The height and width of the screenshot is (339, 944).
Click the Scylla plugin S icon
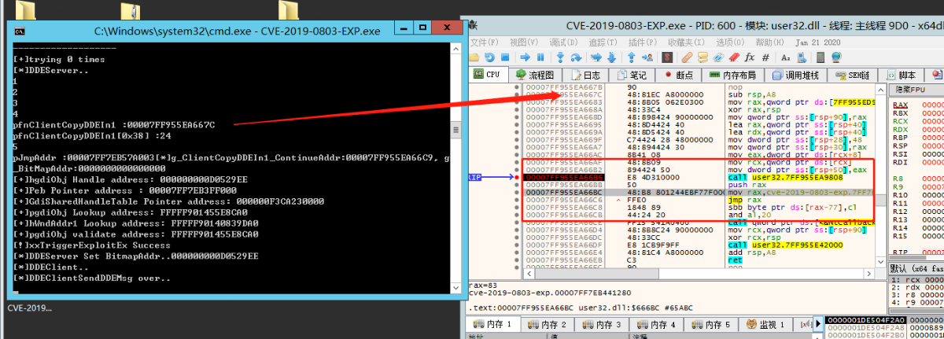(667, 57)
